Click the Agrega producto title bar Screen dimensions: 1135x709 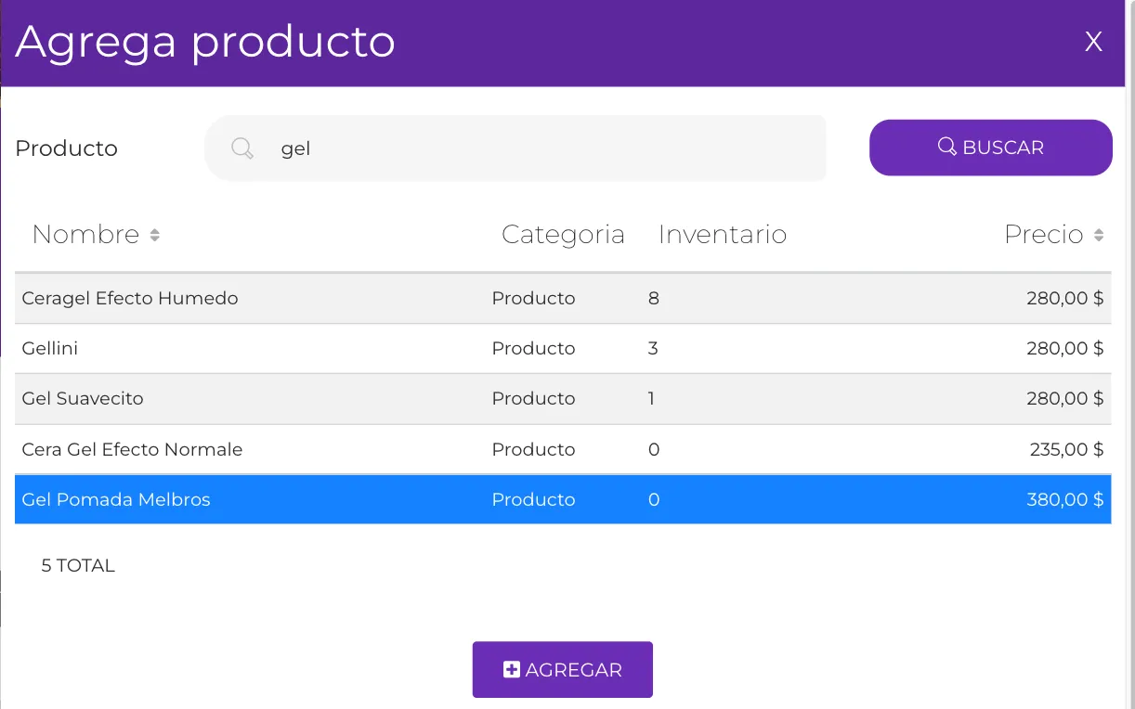(x=206, y=41)
